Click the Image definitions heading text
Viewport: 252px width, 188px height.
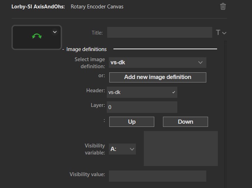coord(87,49)
